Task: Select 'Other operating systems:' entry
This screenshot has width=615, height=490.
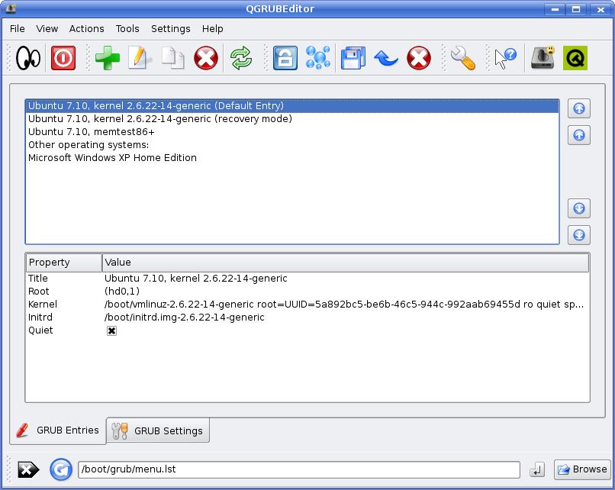Action: coord(292,145)
